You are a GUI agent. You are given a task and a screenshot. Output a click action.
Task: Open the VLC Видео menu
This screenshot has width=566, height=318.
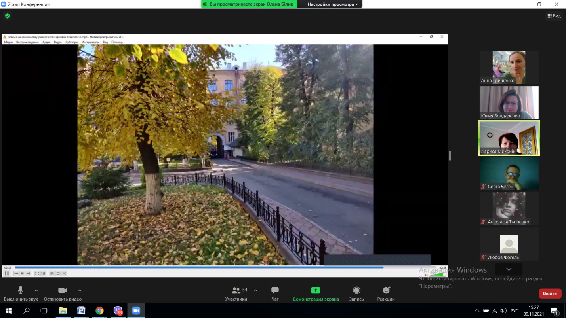(x=58, y=42)
